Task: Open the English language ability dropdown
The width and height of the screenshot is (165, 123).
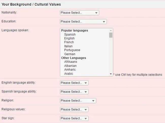Action: [74, 83]
